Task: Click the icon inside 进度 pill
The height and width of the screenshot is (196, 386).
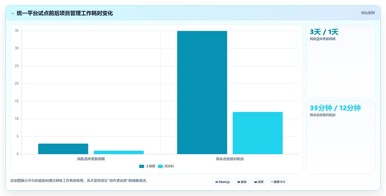Action: click(255, 182)
